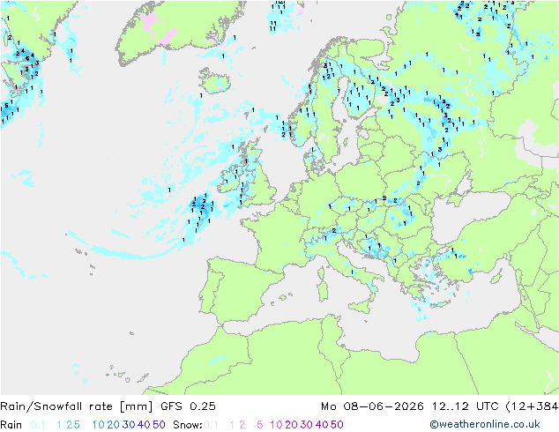Click on Iceland on the map
The height and width of the screenshot is (432, 559).
coord(214,82)
